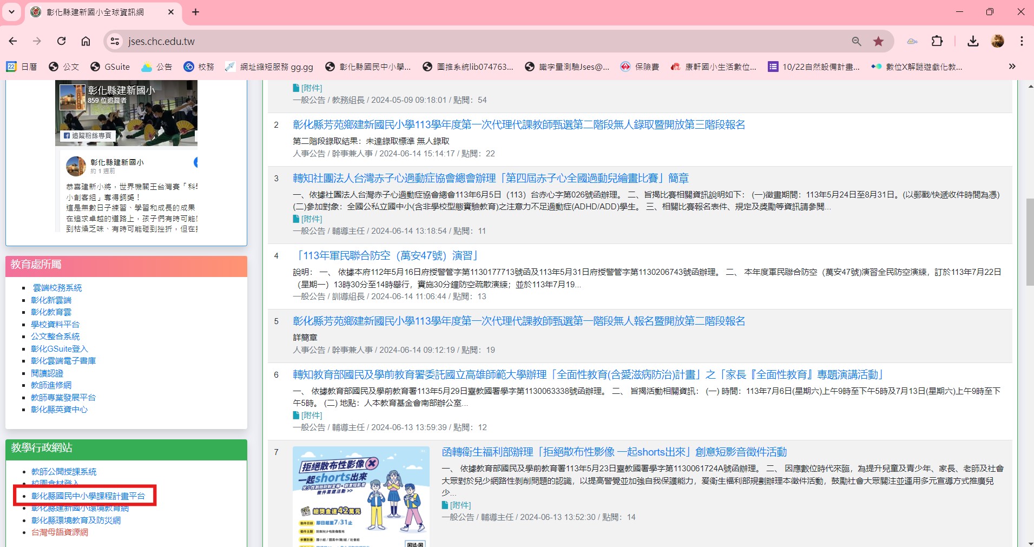Open the 雲端校務系統 link

coord(57,288)
